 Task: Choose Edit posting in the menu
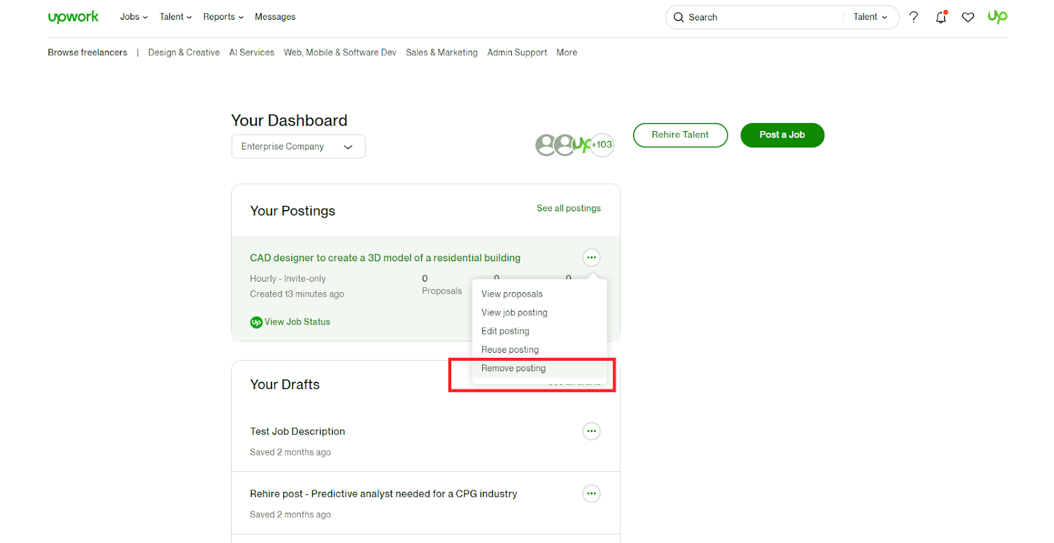505,331
